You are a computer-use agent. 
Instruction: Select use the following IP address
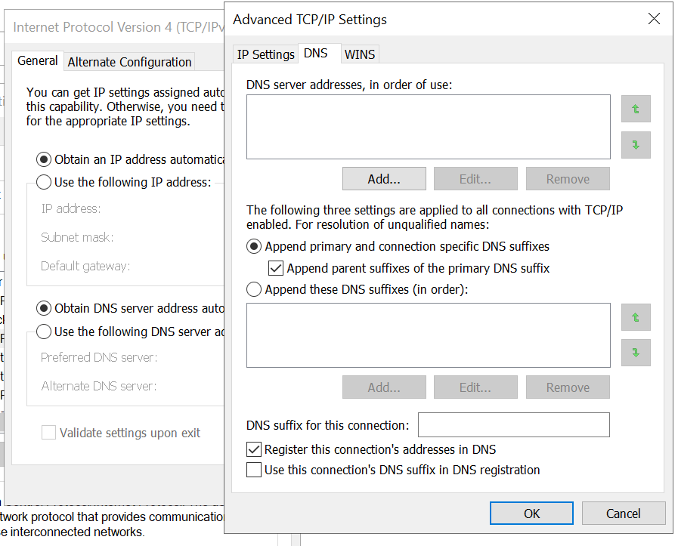pos(44,182)
